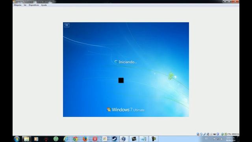Viewport: 252px width, 142px height.
Task: Click the hard disk activity status icon
Action: [198, 134]
